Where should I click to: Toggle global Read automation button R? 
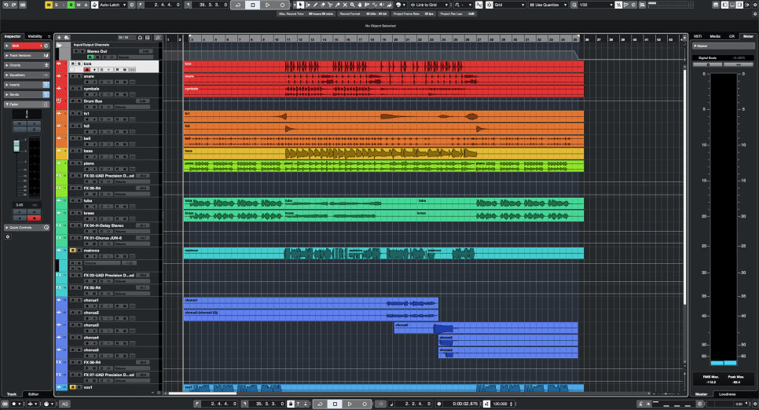(71, 5)
